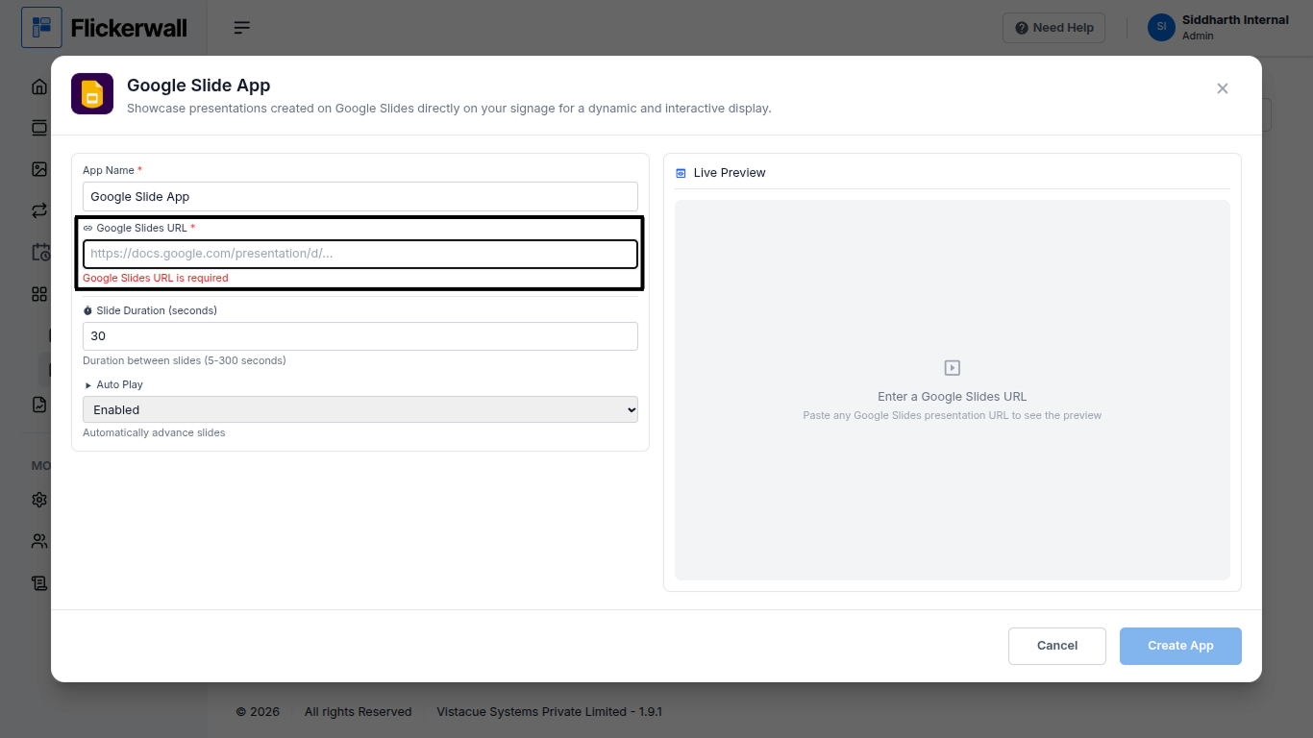Click the Google Slides app icon in the dialog header

tap(92, 94)
